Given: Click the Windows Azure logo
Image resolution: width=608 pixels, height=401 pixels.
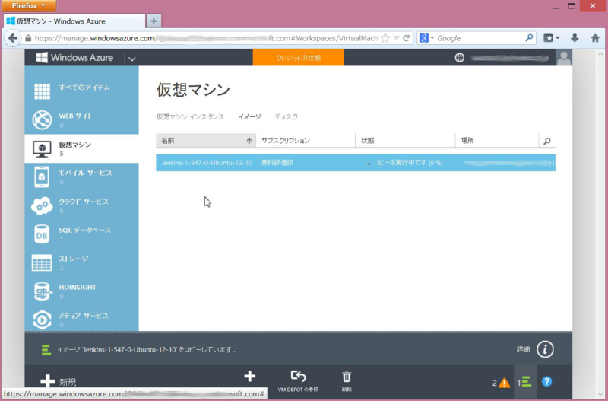Looking at the screenshot, I should point(74,58).
